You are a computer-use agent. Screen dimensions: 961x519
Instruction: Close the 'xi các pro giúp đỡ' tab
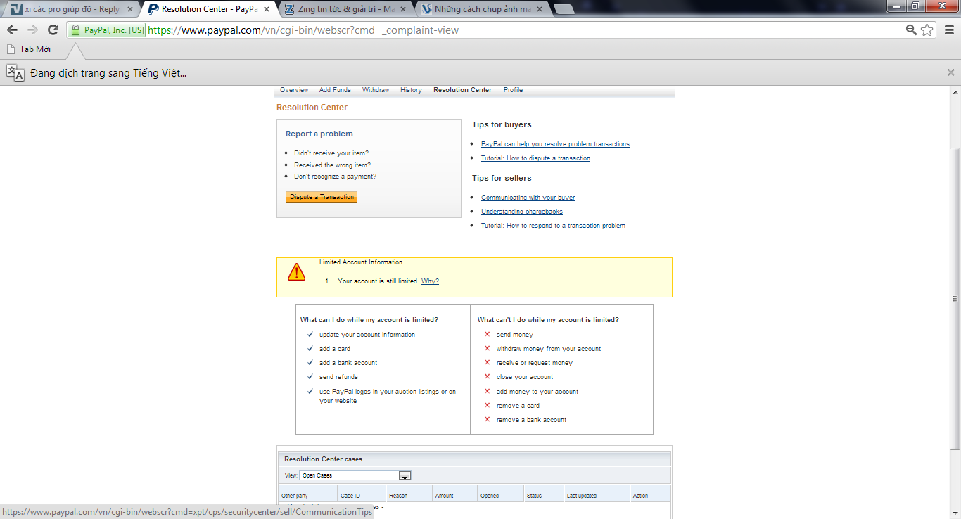click(x=129, y=9)
